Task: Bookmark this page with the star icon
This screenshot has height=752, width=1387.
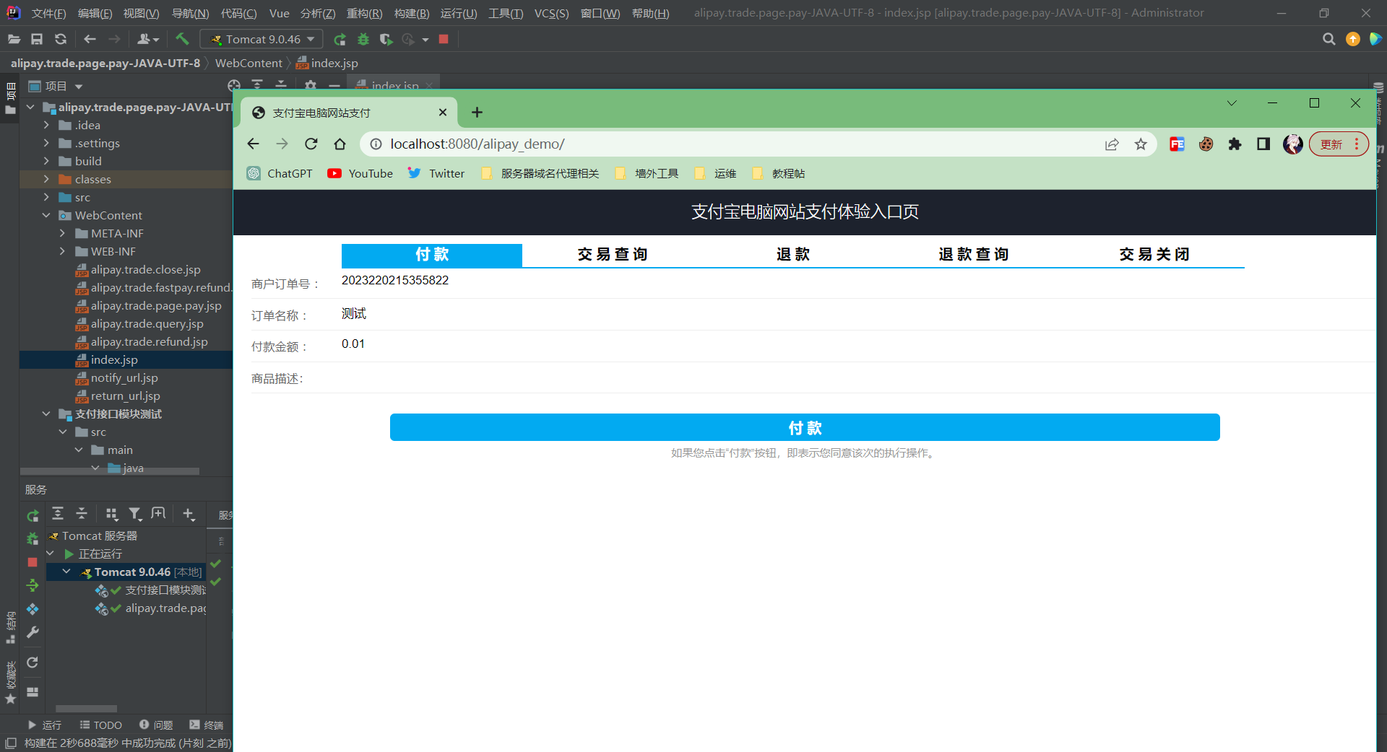Action: pyautogui.click(x=1141, y=144)
